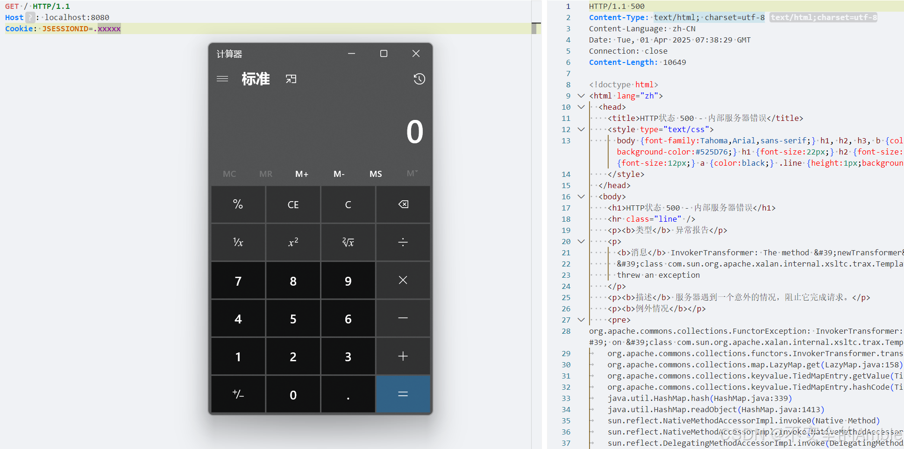The image size is (904, 449).
Task: Click the calculator title 计算器
Action: (x=229, y=54)
